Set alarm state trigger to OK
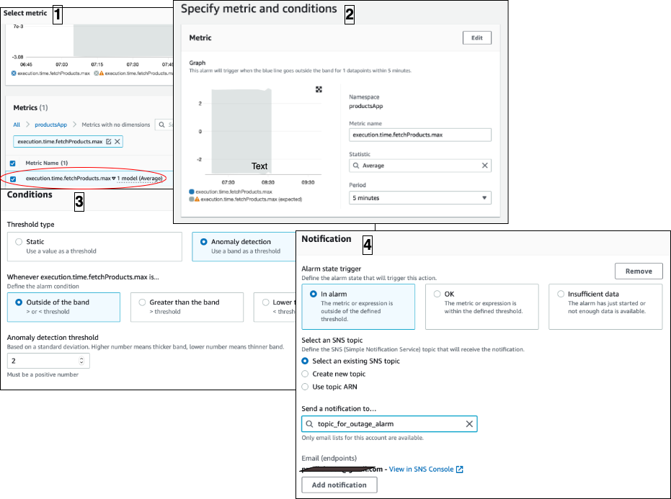This screenshot has width=671, height=499. (x=437, y=294)
